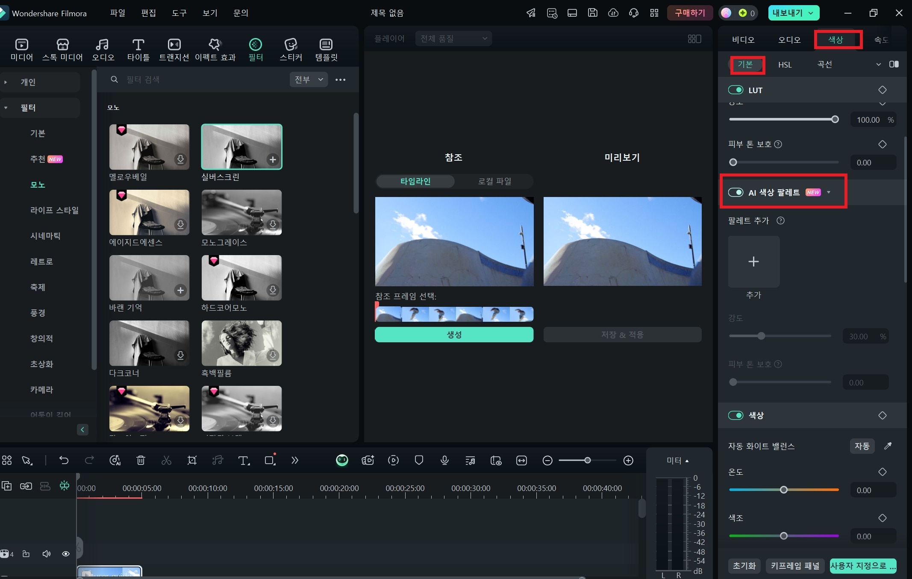
Task: Zoom out timeline with minus icon
Action: coord(547,460)
